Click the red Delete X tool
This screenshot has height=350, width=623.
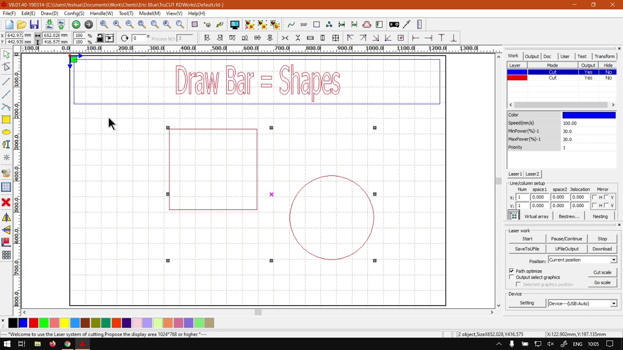click(x=6, y=202)
